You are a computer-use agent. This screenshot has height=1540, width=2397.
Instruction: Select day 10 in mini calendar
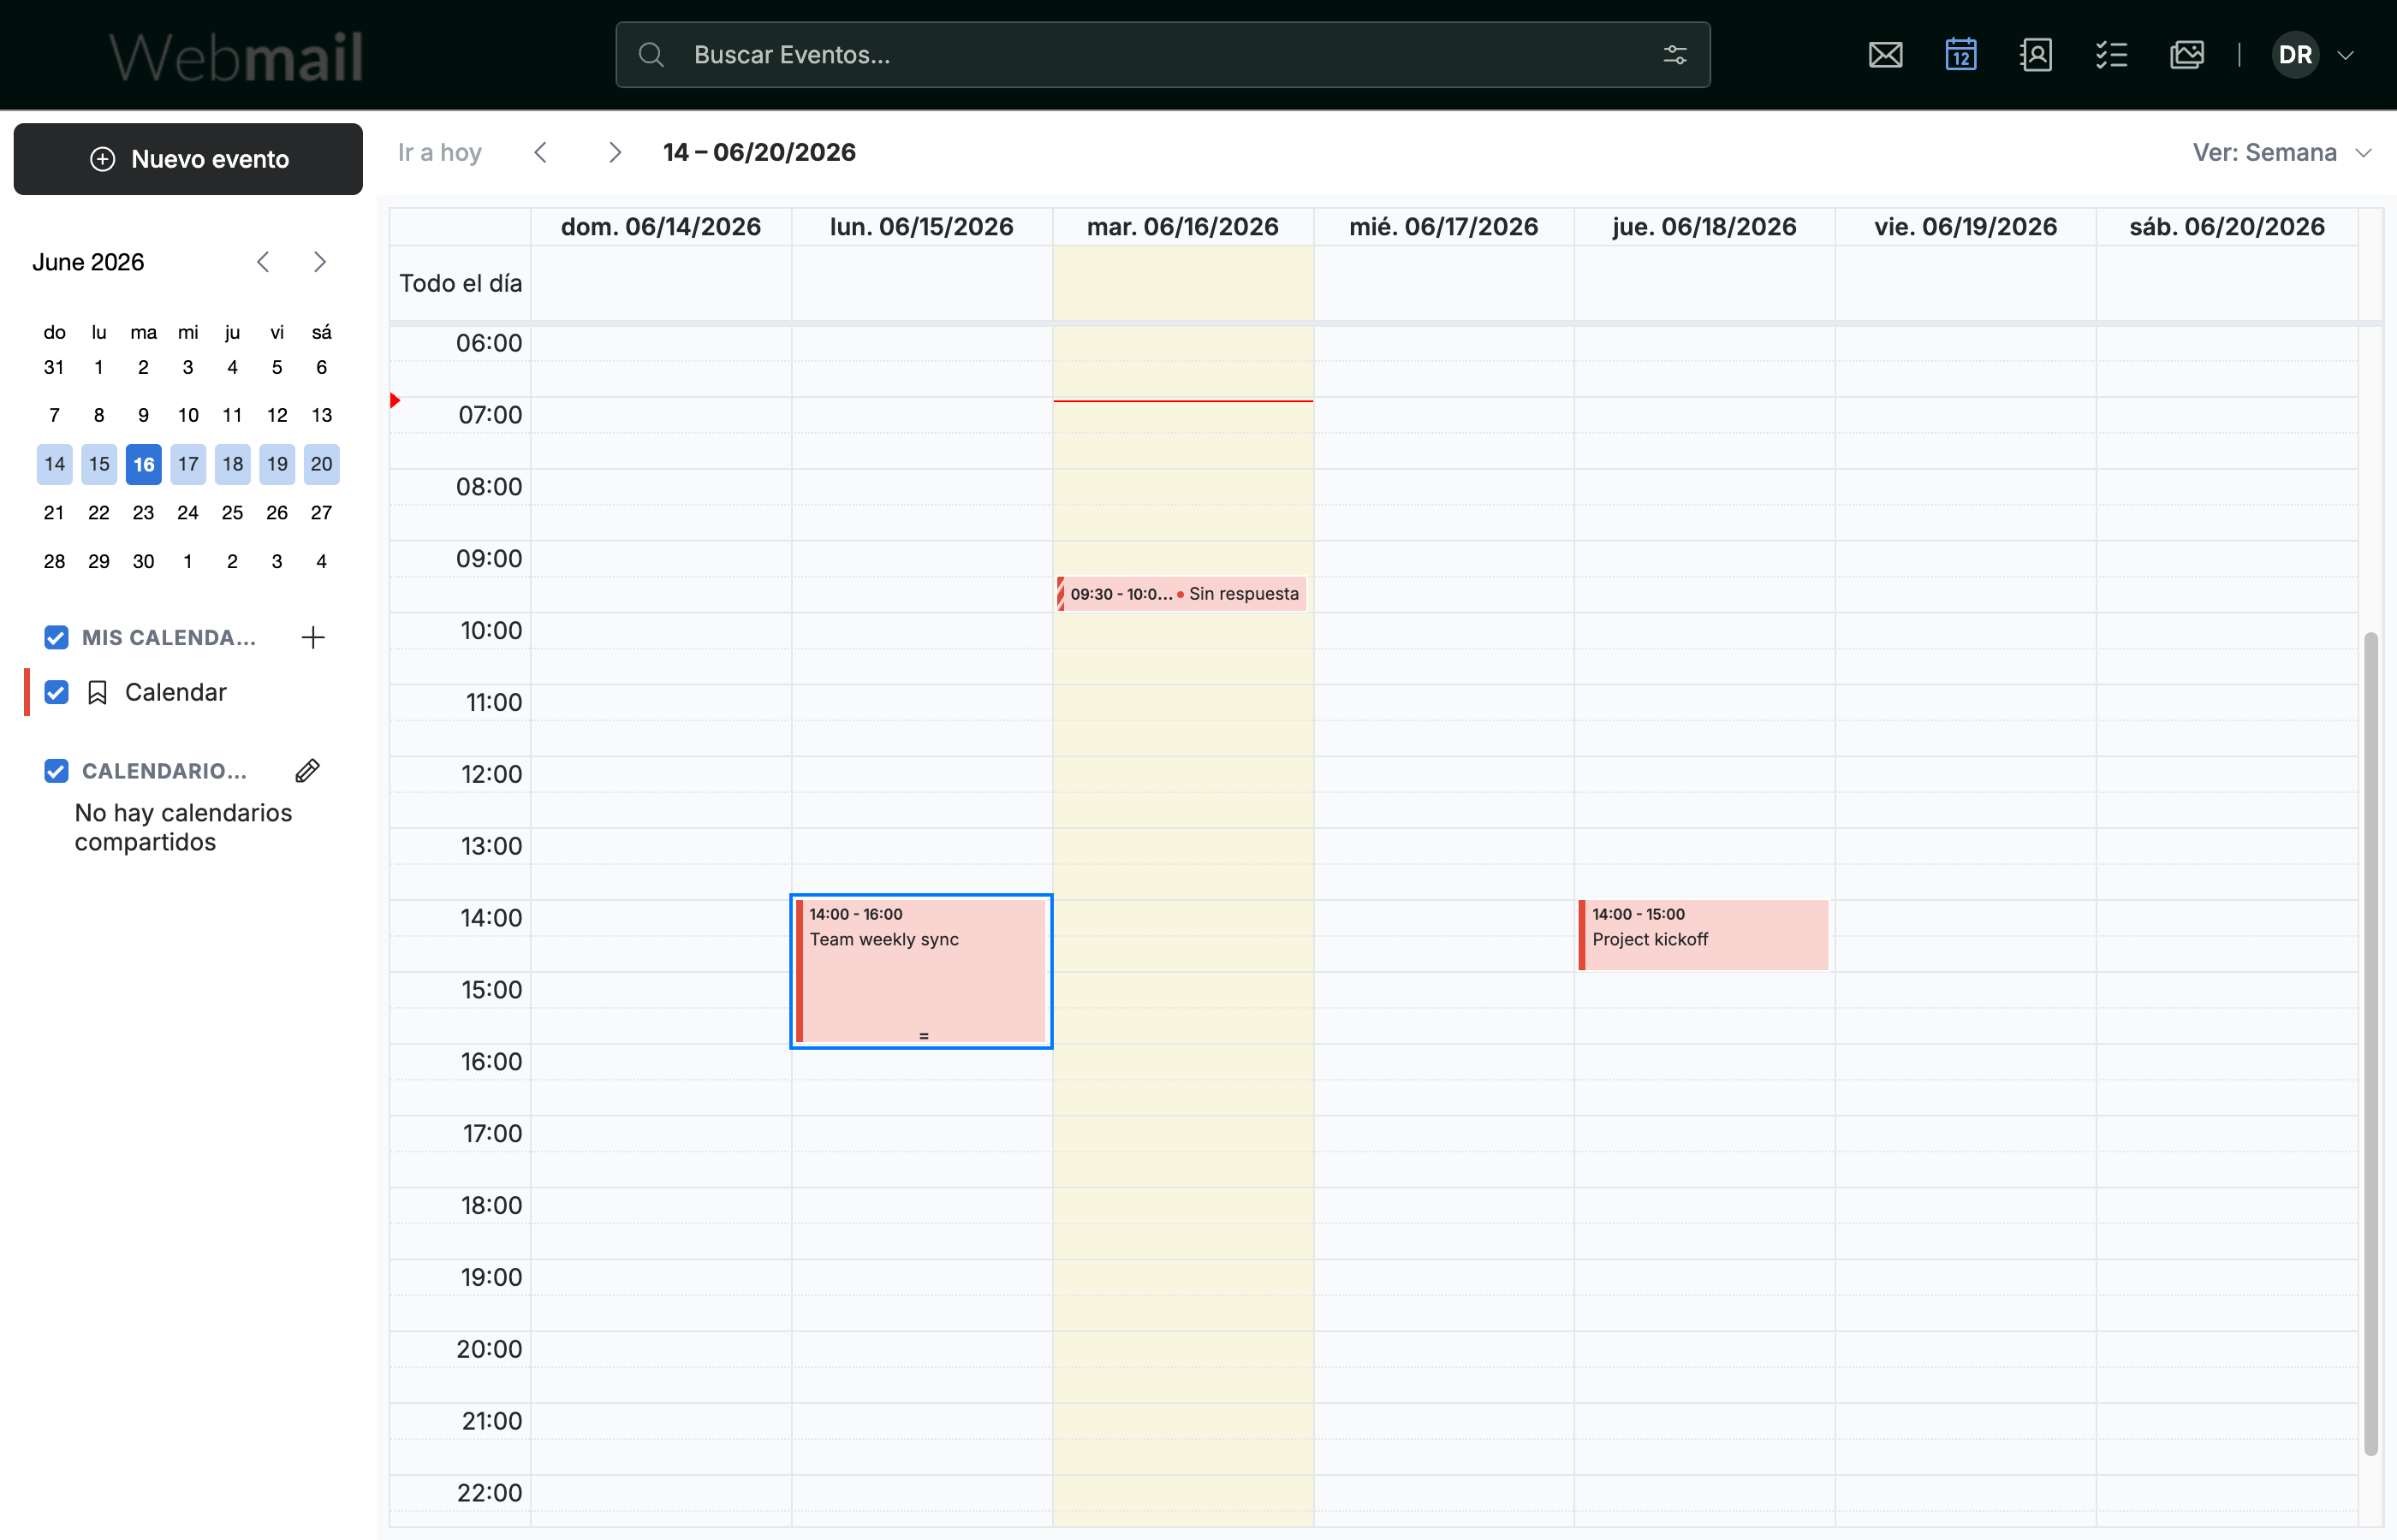(188, 416)
